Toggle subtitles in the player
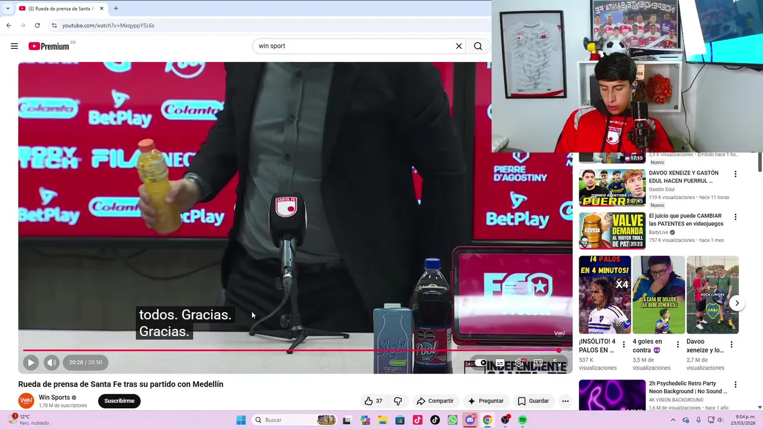763x429 pixels. (x=500, y=363)
